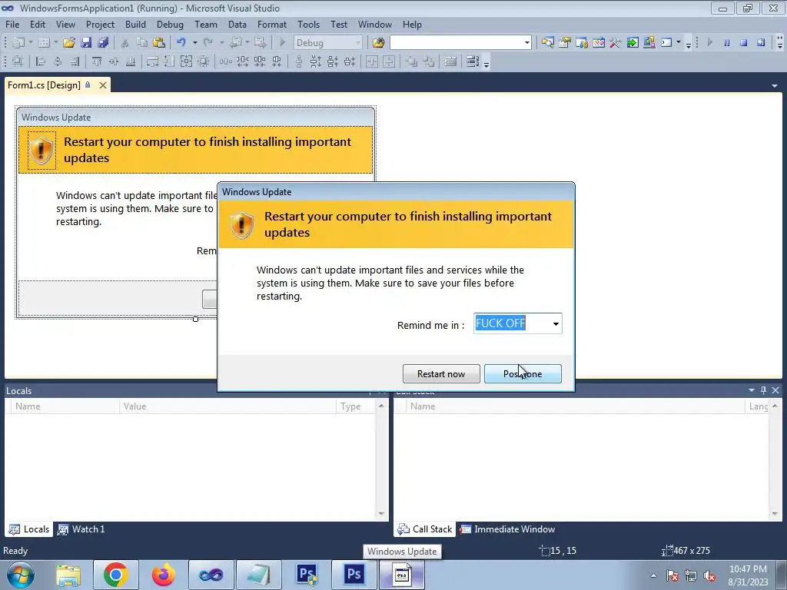Click the Bring to Front icon

click(x=412, y=61)
